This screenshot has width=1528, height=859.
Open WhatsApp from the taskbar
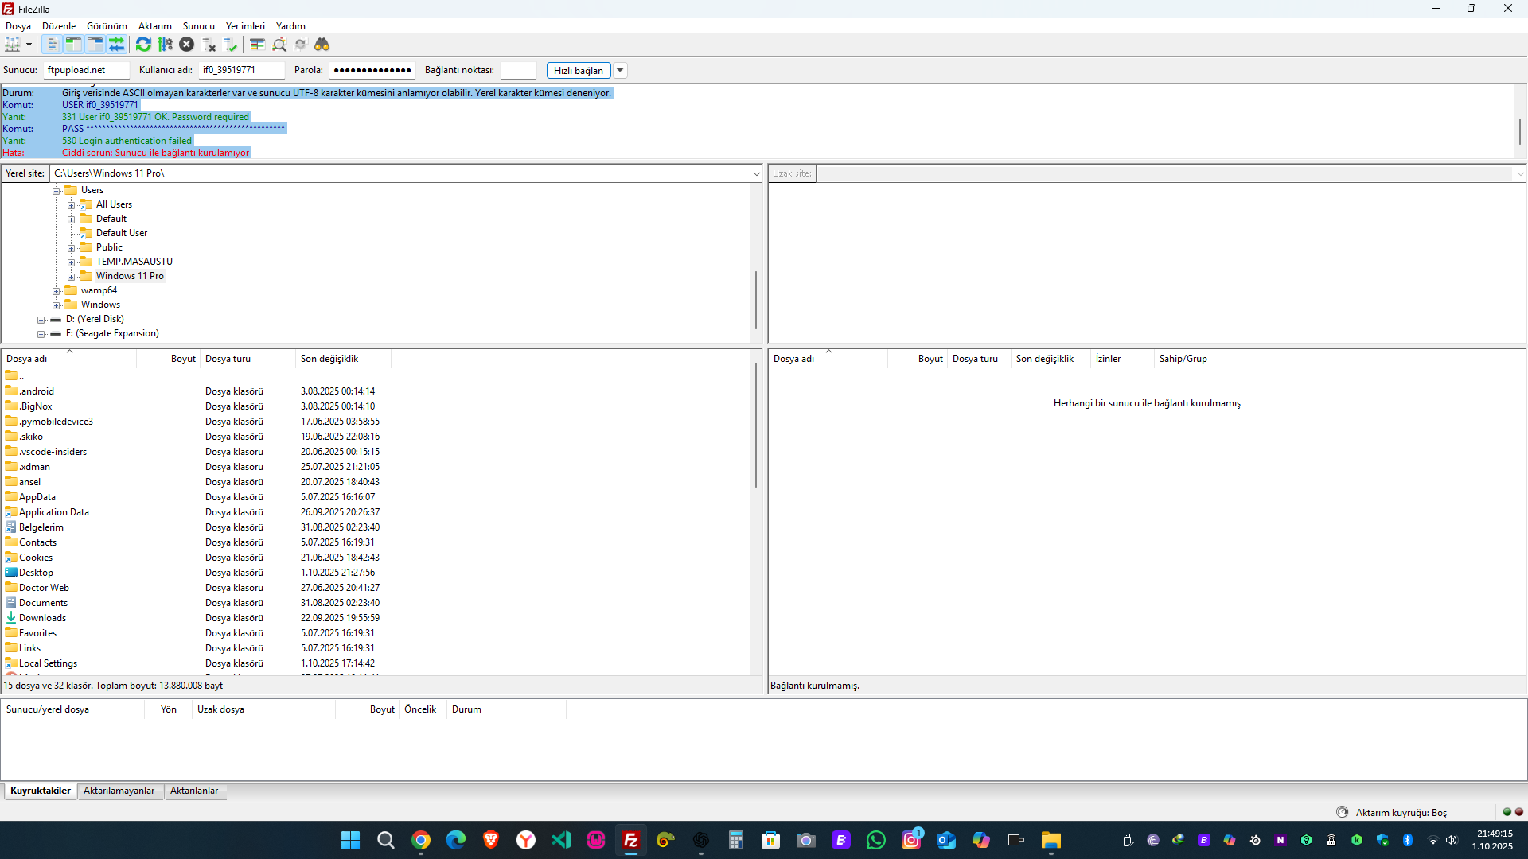[x=876, y=840]
